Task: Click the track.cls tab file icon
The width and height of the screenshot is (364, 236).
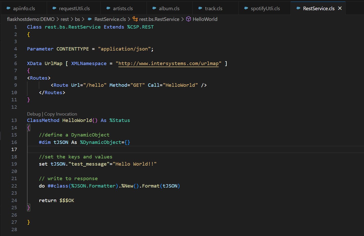Action: [200, 8]
